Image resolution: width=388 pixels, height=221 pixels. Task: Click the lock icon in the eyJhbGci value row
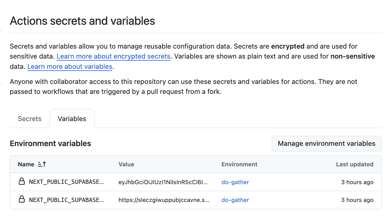22,182
